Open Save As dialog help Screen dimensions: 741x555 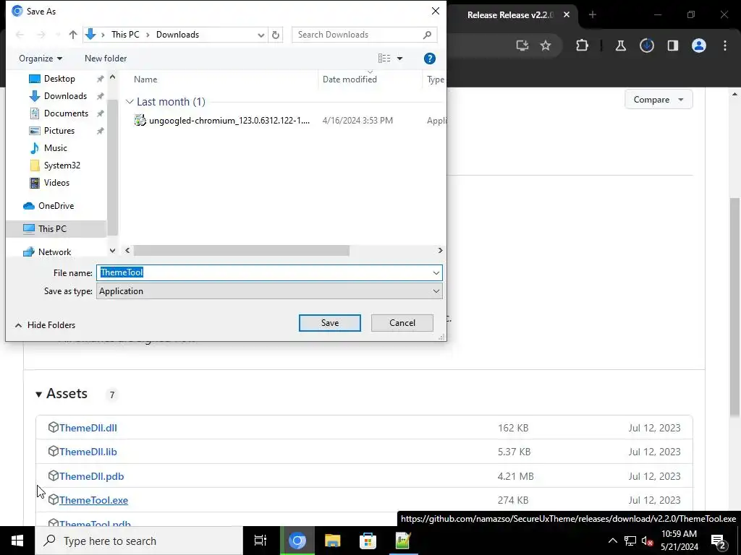[x=430, y=59]
